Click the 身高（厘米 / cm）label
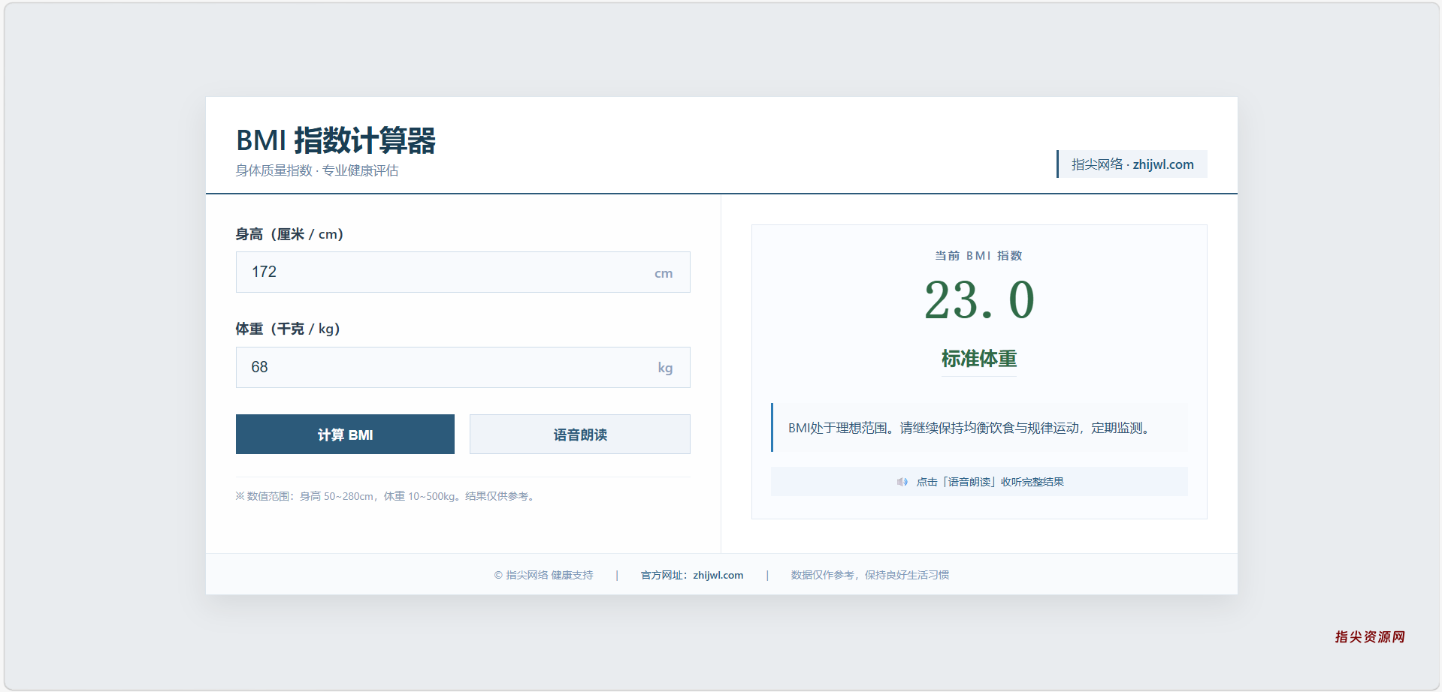Screen dimensions: 1442x692 pyautogui.click(x=289, y=234)
